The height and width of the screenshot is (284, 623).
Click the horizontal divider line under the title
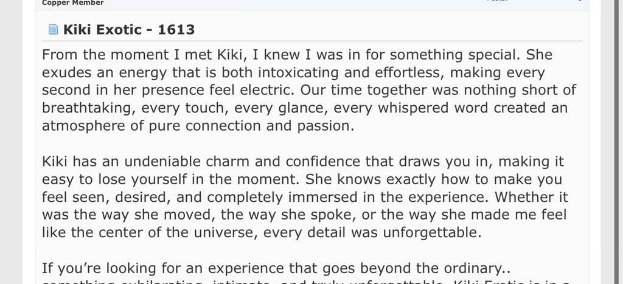pos(312,41)
